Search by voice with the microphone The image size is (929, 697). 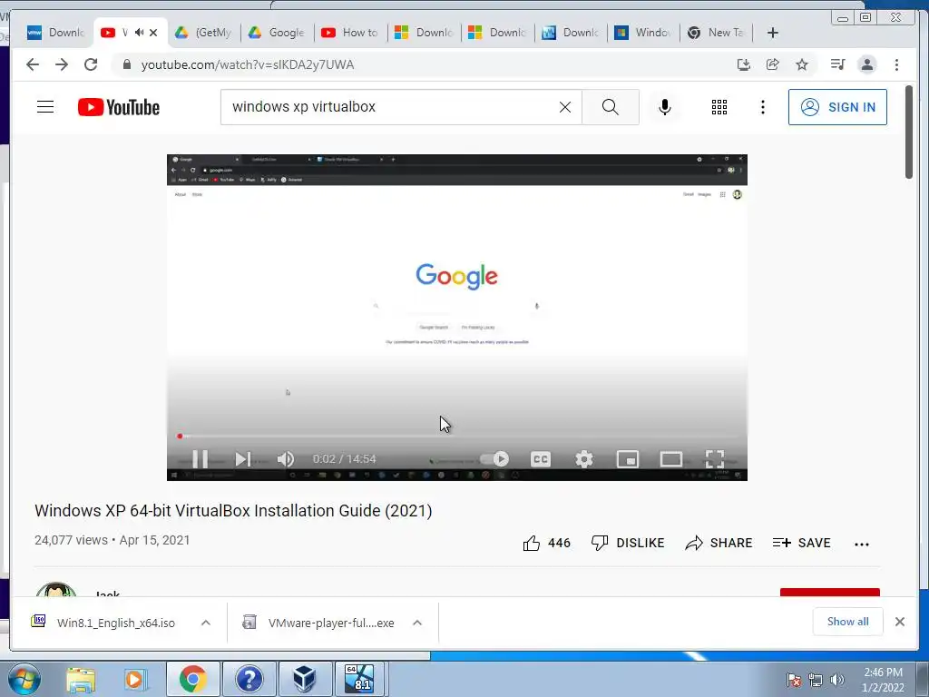coord(665,107)
